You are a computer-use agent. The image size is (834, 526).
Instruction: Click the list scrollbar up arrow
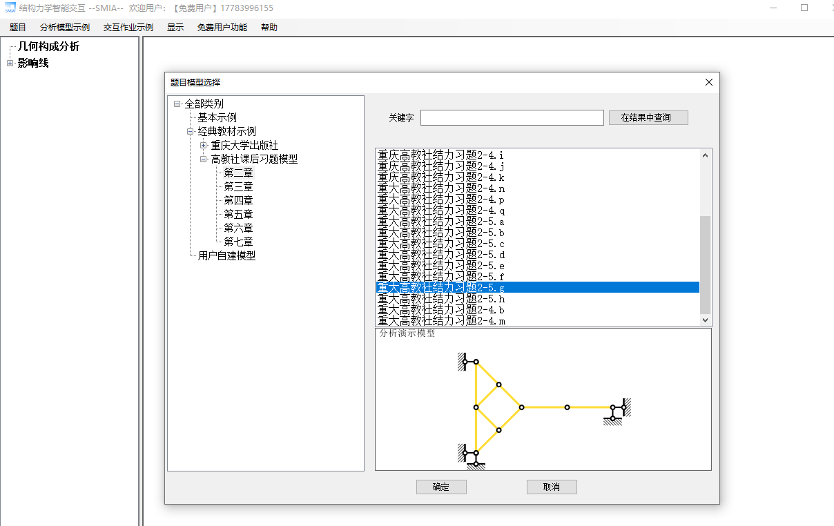705,155
